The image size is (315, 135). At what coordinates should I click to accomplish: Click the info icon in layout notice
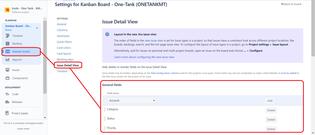(107, 34)
